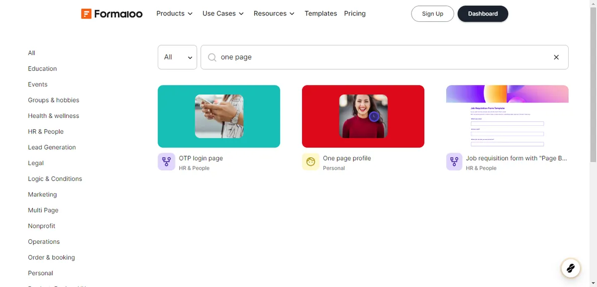Click the smiley Personal icon on One page profile

[310, 162]
